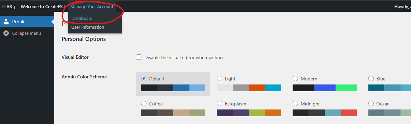Open User Information from dropdown
411x124 pixels.
click(88, 27)
